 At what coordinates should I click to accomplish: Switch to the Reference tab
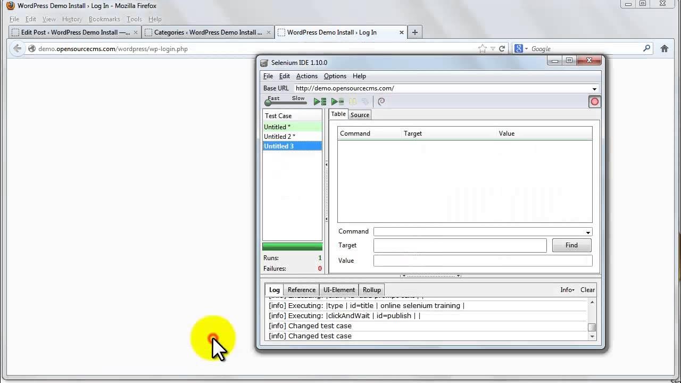click(x=302, y=290)
